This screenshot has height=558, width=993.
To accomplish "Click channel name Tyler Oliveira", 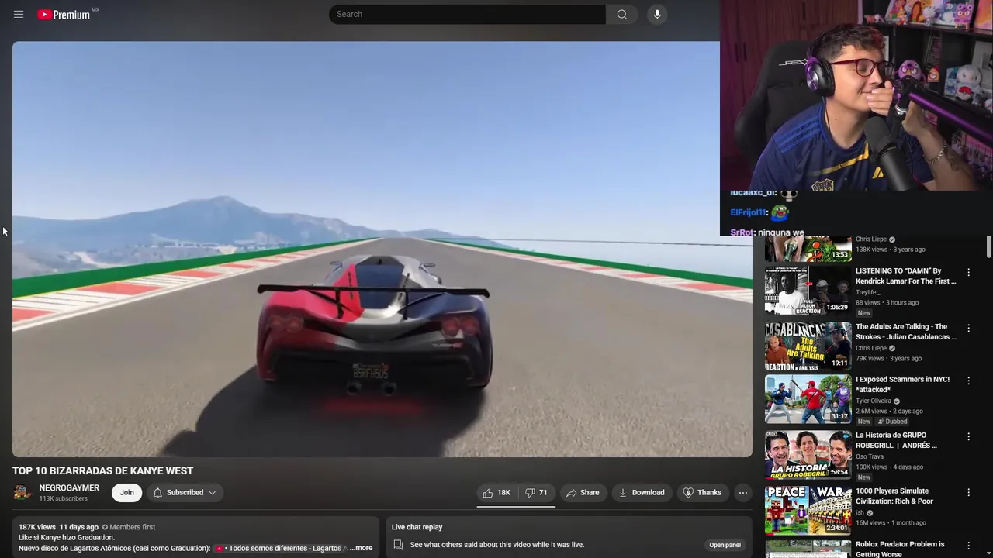I will pos(874,401).
